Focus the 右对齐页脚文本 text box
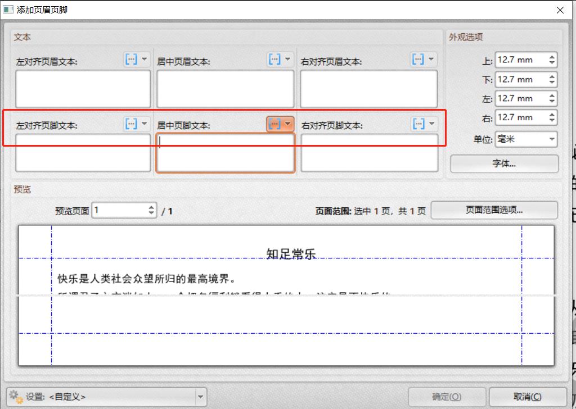This screenshot has height=409, width=576. coord(369,153)
